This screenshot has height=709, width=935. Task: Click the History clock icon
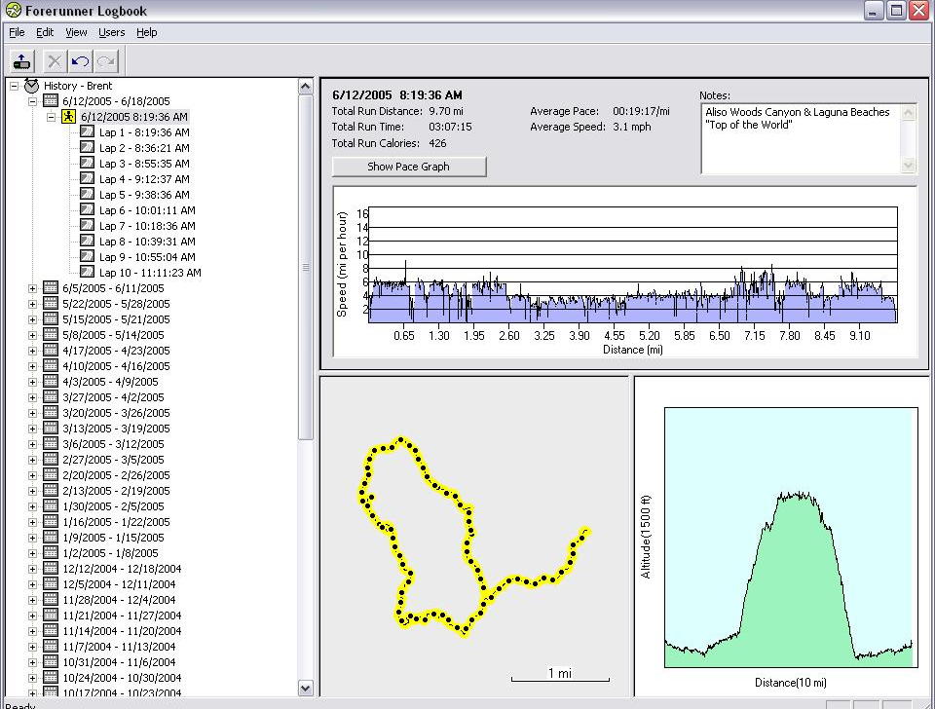[31, 86]
